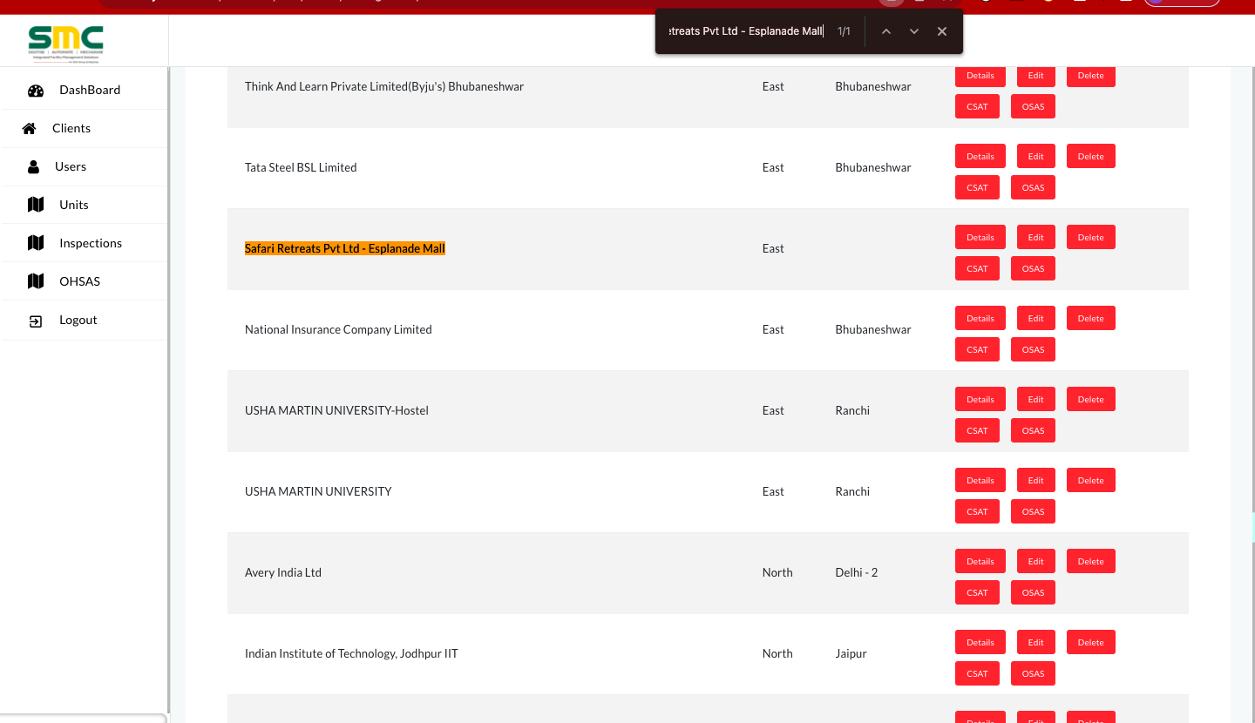Open Details for Avery India Ltd

[980, 562]
